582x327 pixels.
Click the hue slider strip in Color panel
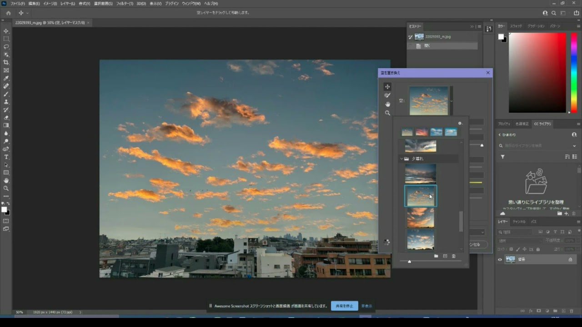574,73
